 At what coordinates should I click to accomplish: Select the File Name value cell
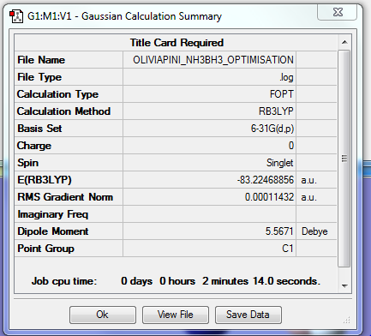[210, 60]
